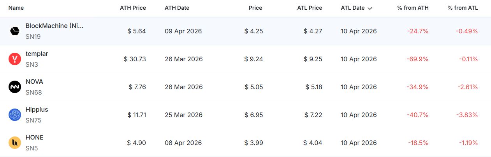Sort by the Name column header
This screenshot has height=157, width=491.
click(16, 8)
